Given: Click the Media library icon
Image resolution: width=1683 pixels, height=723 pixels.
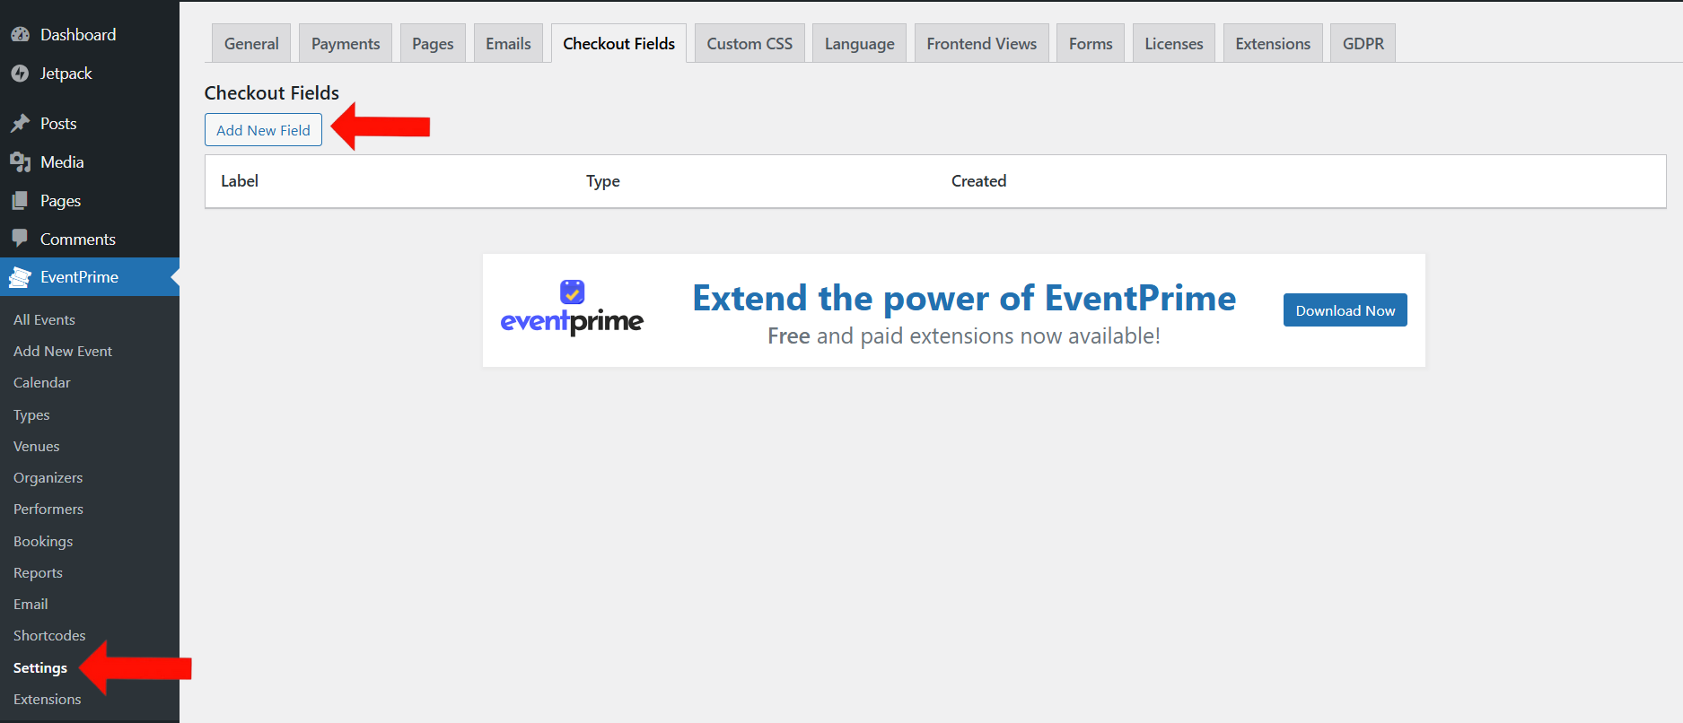Looking at the screenshot, I should [20, 162].
